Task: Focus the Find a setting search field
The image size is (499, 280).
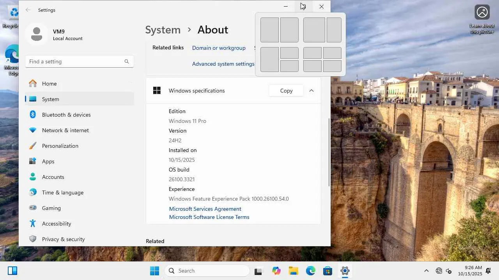Action: point(80,61)
